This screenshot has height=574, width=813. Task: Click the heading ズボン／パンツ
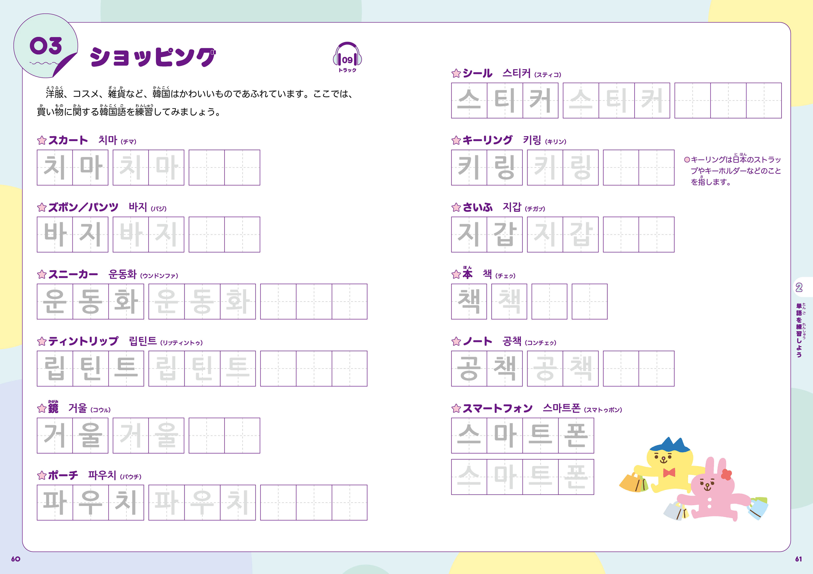pos(83,207)
